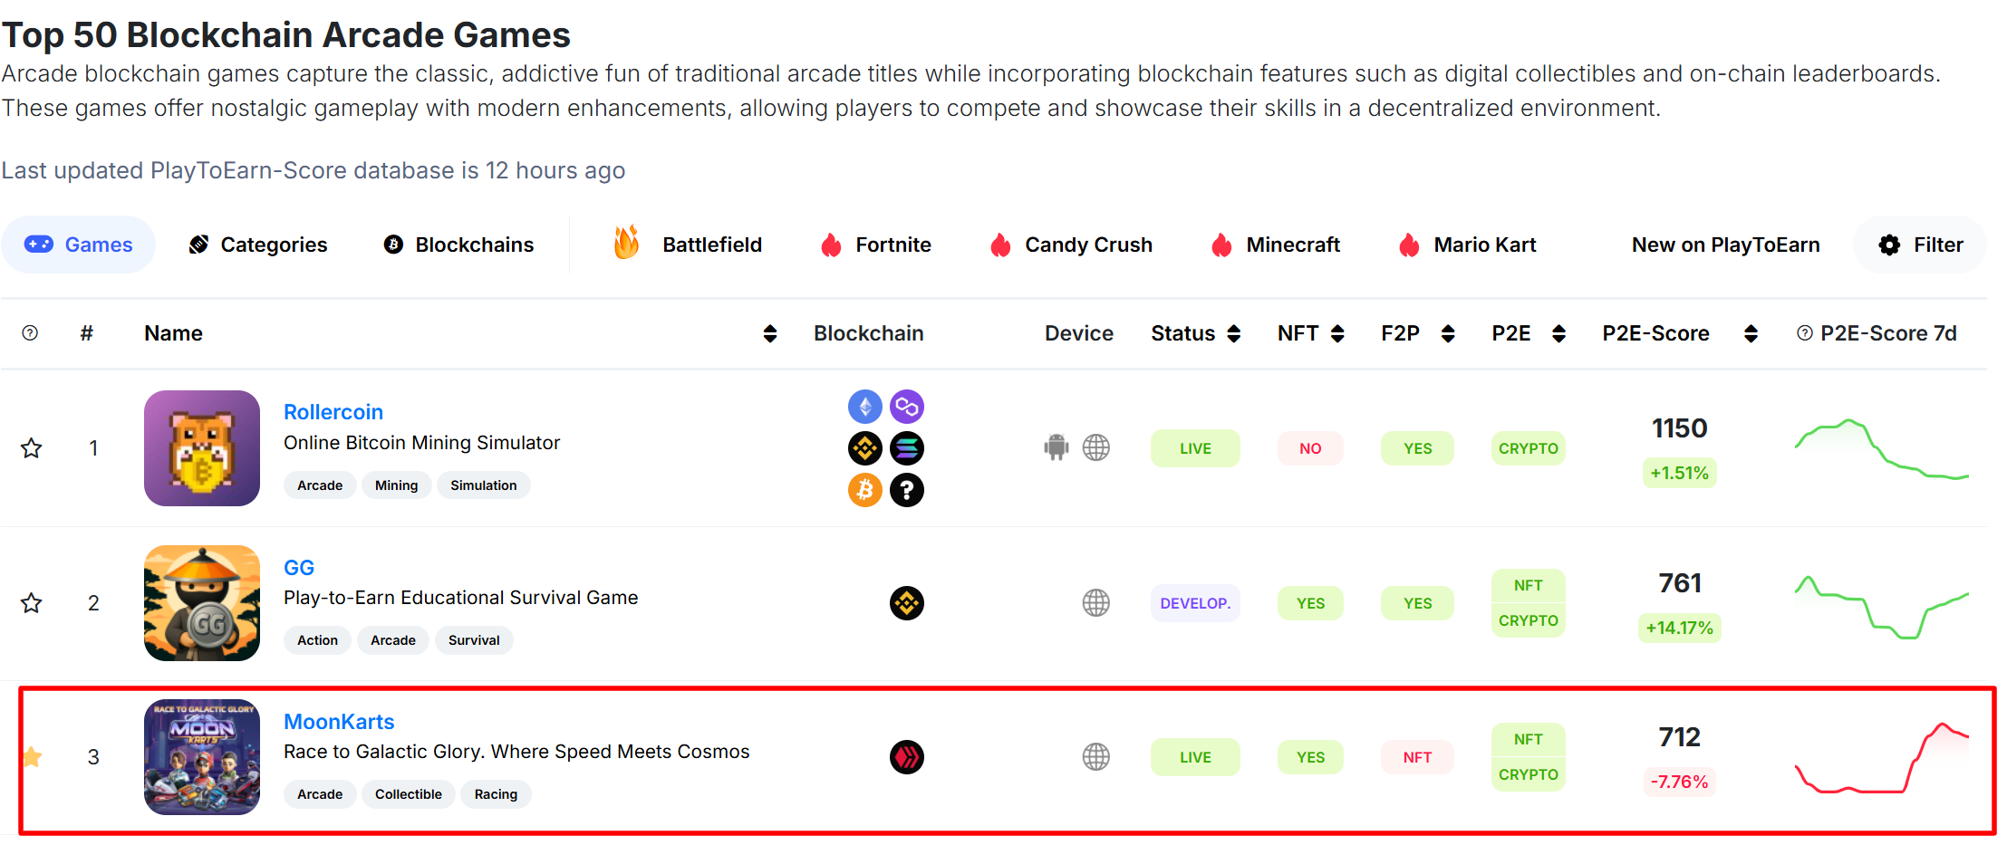Click Ethereum blockchain icon in Rollercoin row
The width and height of the screenshot is (2007, 845).
coord(865,407)
